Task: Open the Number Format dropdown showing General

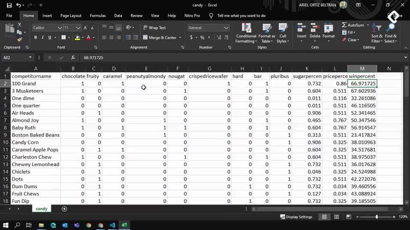Action: click(208, 28)
